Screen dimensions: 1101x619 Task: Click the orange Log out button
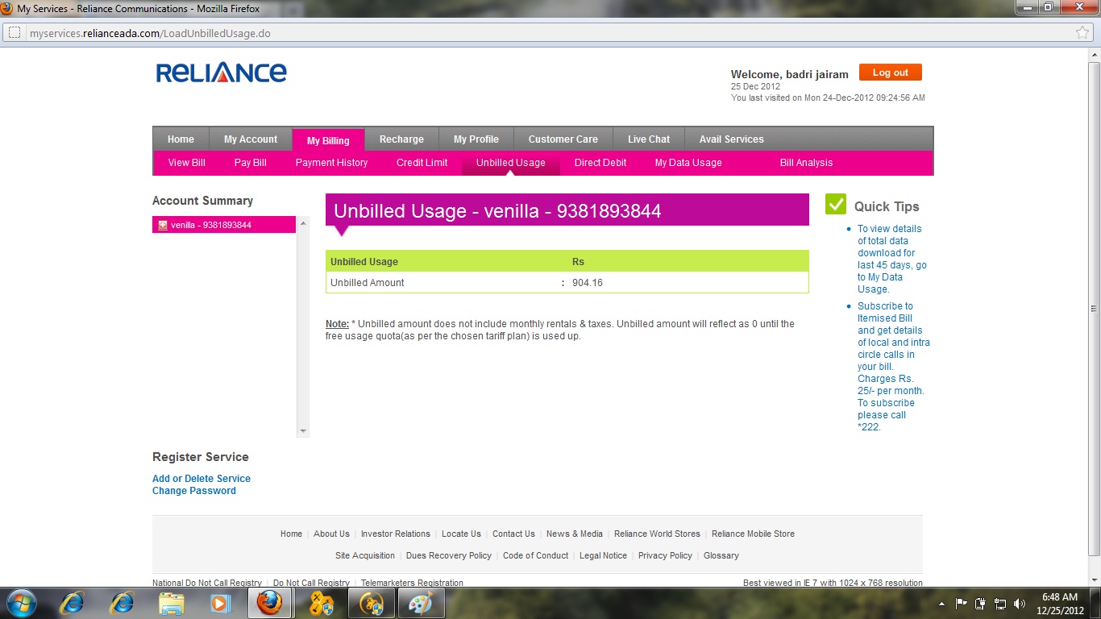click(x=891, y=73)
